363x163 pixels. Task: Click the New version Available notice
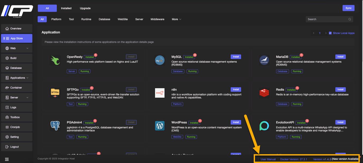345,159
